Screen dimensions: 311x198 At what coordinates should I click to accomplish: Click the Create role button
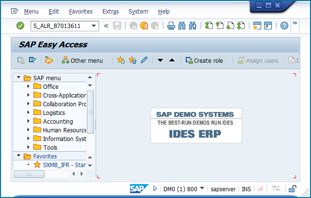pyautogui.click(x=204, y=60)
